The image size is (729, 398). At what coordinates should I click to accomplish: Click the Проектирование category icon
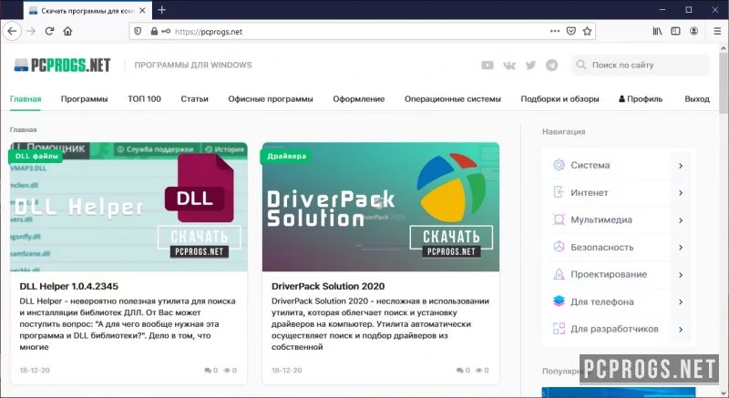click(559, 274)
